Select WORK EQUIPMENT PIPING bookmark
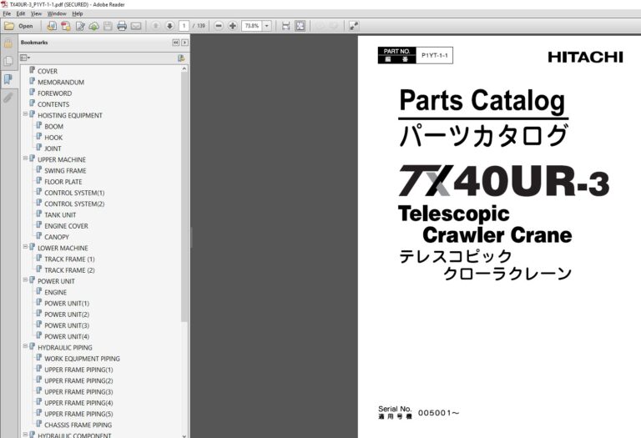Viewport: 641px width, 438px height. [82, 359]
